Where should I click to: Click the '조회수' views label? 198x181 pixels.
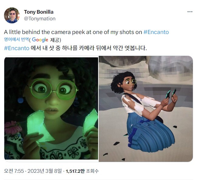(92, 171)
